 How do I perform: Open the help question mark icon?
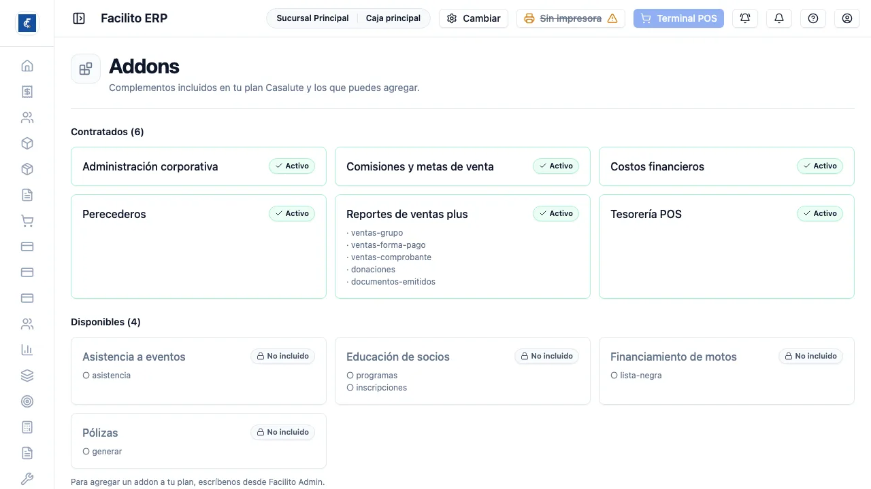(813, 18)
